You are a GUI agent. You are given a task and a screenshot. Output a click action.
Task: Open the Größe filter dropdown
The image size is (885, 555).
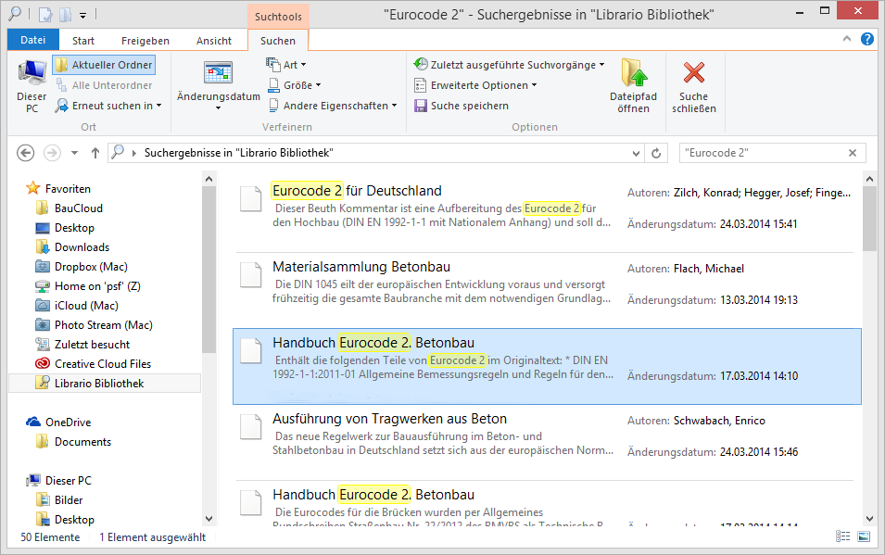[x=289, y=85]
